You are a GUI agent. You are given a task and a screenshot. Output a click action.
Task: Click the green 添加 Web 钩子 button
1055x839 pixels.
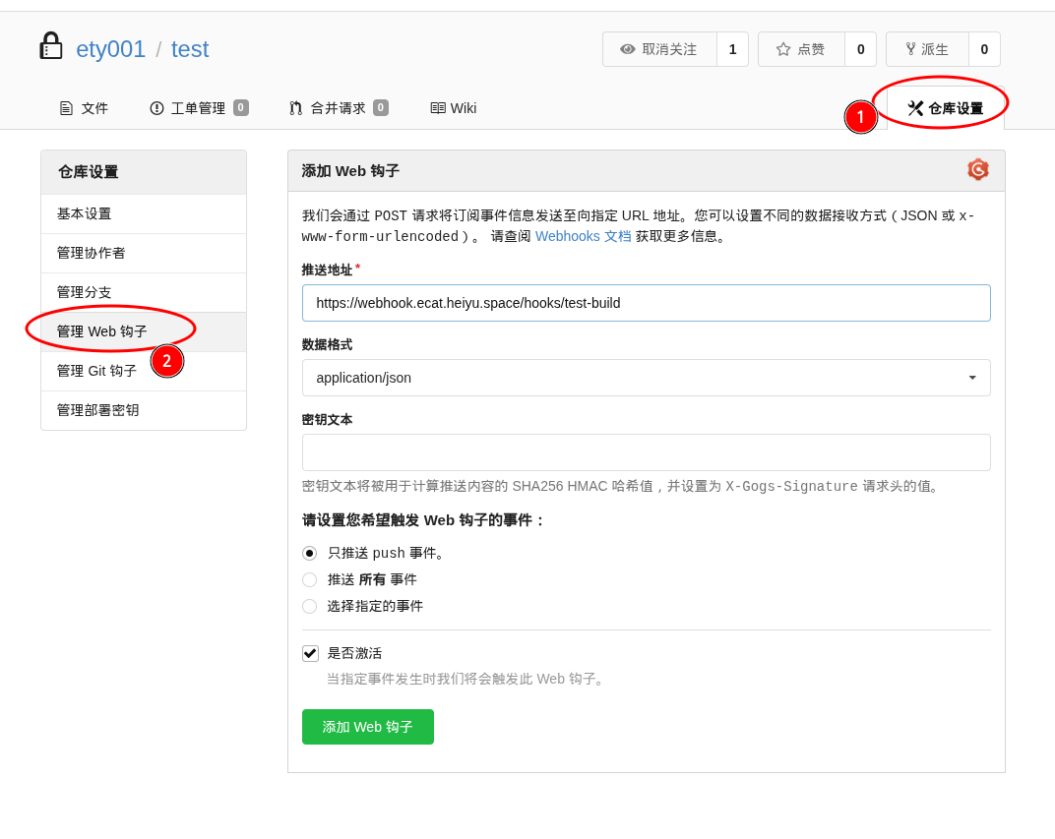click(368, 727)
